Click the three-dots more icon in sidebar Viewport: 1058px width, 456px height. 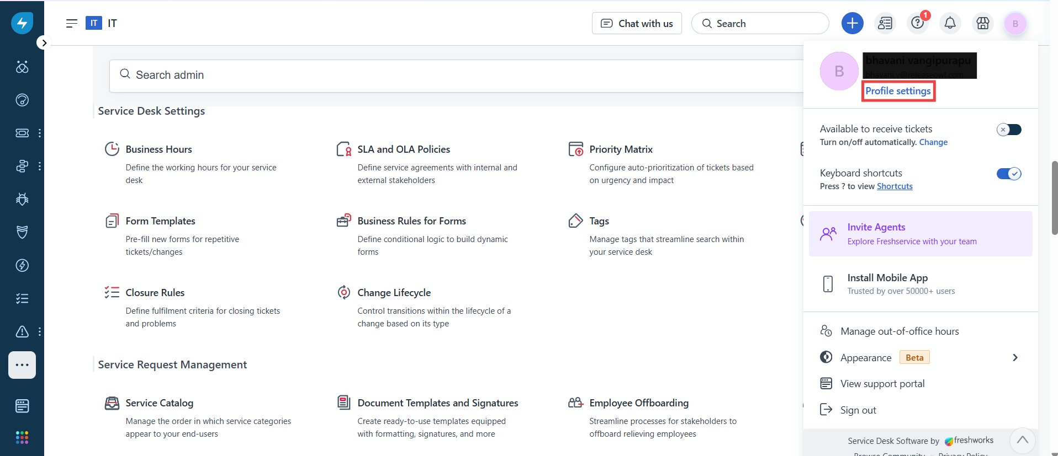(22, 365)
